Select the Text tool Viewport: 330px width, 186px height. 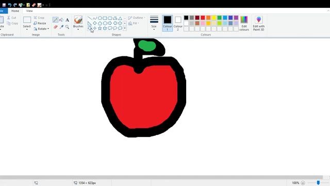pyautogui.click(x=67, y=20)
